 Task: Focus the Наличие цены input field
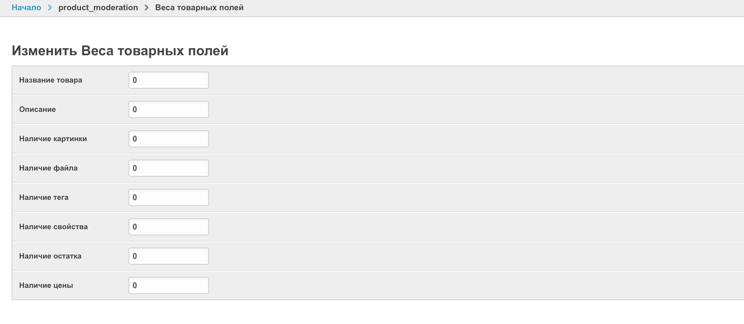(168, 285)
